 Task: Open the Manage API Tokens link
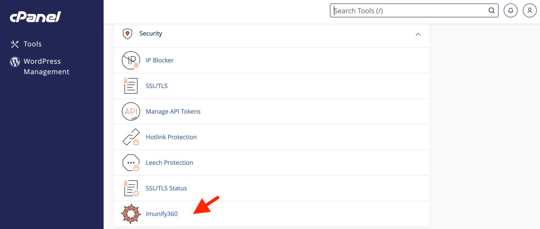pyautogui.click(x=173, y=111)
